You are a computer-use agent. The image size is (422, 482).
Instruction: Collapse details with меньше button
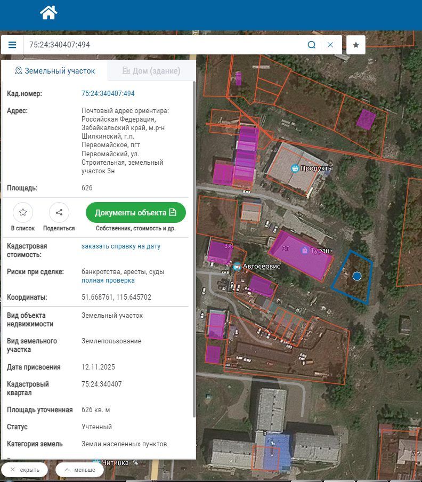80,470
